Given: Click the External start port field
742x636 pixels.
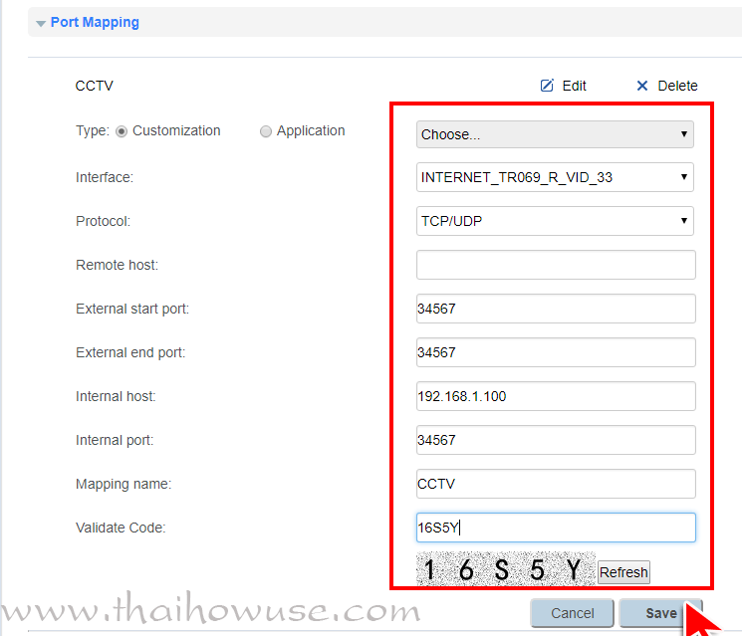Looking at the screenshot, I should coord(556,309).
